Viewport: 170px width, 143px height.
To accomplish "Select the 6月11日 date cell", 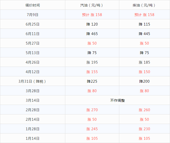I will point(33,34).
